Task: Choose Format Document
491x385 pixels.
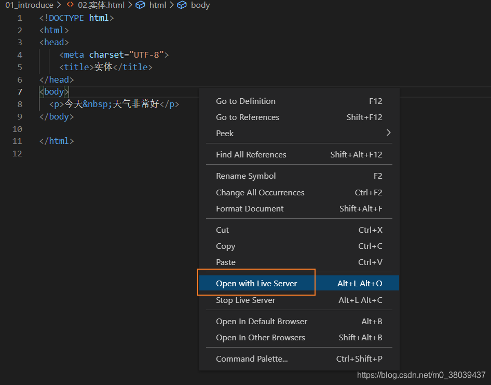Action: (299, 208)
